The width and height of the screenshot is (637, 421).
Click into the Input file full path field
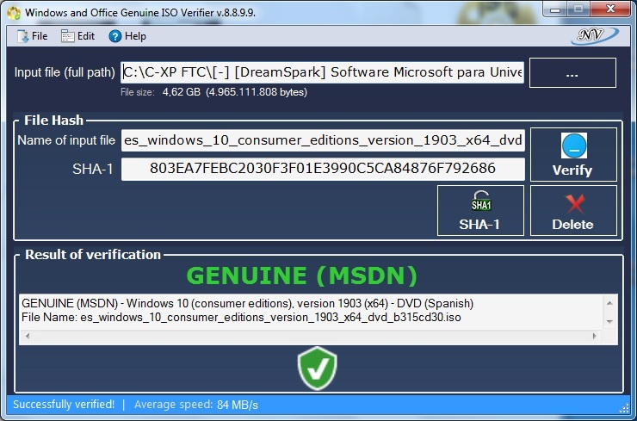click(322, 72)
